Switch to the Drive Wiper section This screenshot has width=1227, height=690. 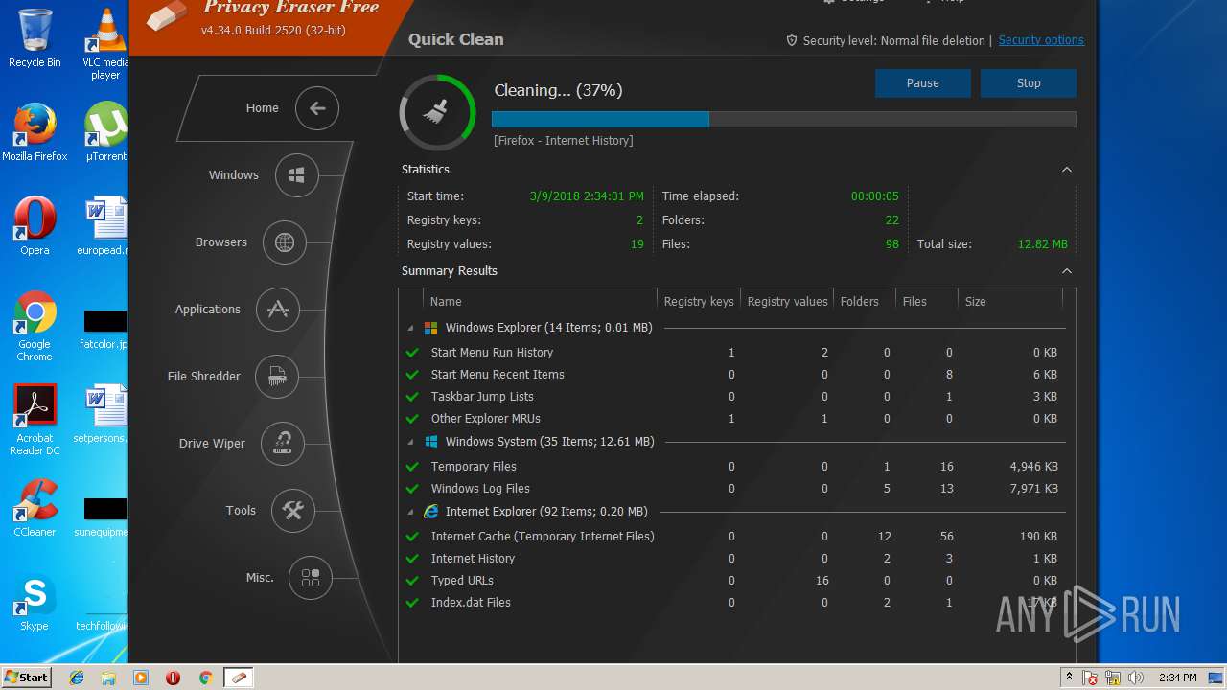(212, 444)
